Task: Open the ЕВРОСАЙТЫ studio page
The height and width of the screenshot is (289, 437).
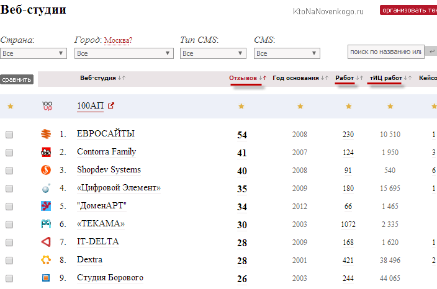Action: (106, 133)
